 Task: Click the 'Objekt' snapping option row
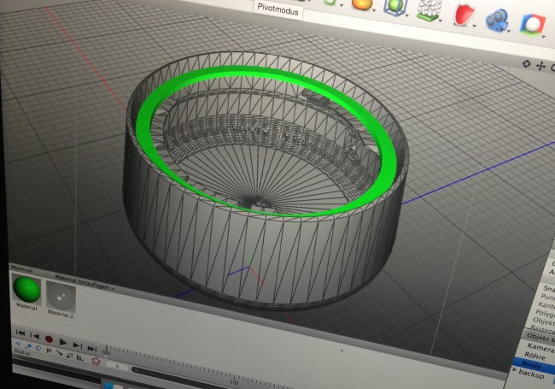[x=543, y=321]
